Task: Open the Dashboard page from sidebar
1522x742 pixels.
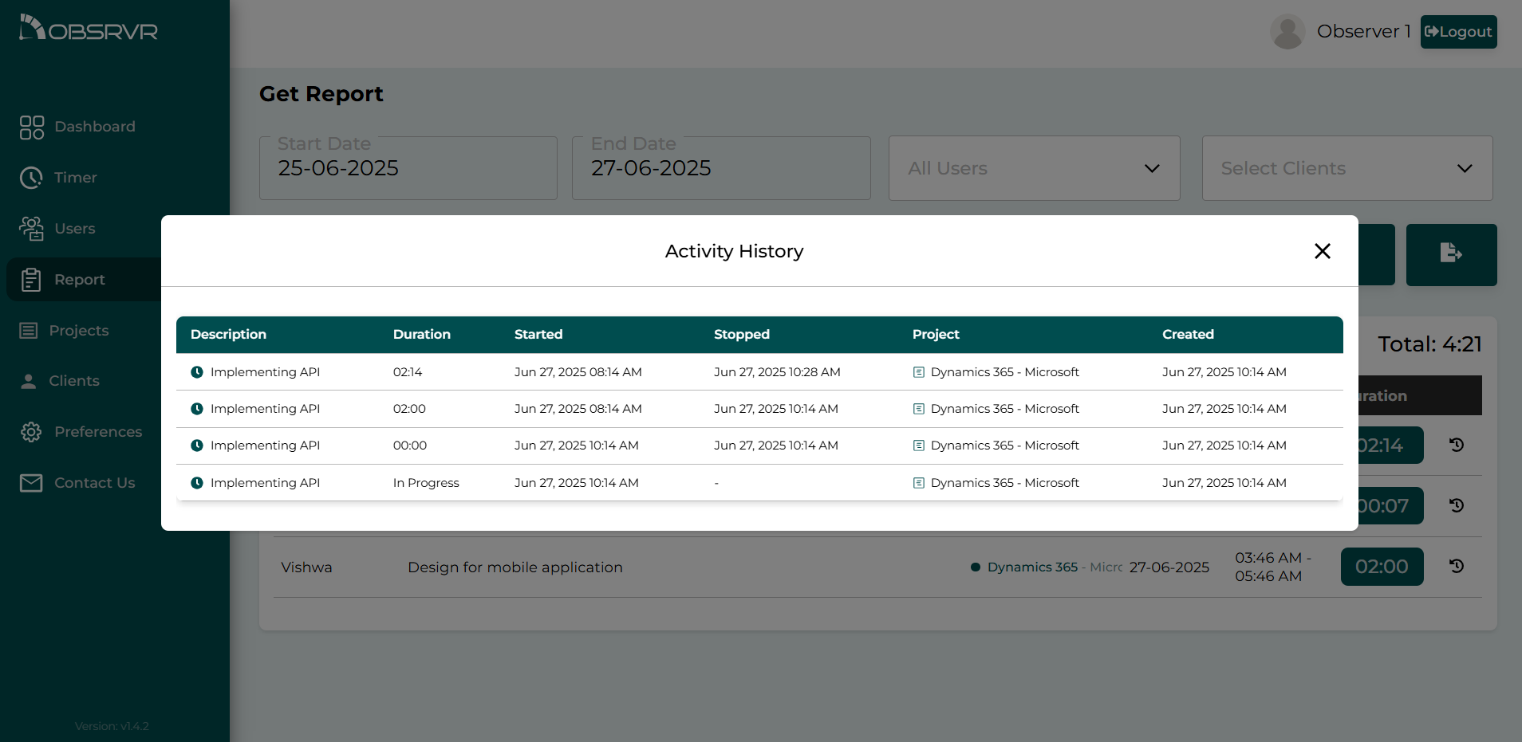Action: click(x=94, y=127)
